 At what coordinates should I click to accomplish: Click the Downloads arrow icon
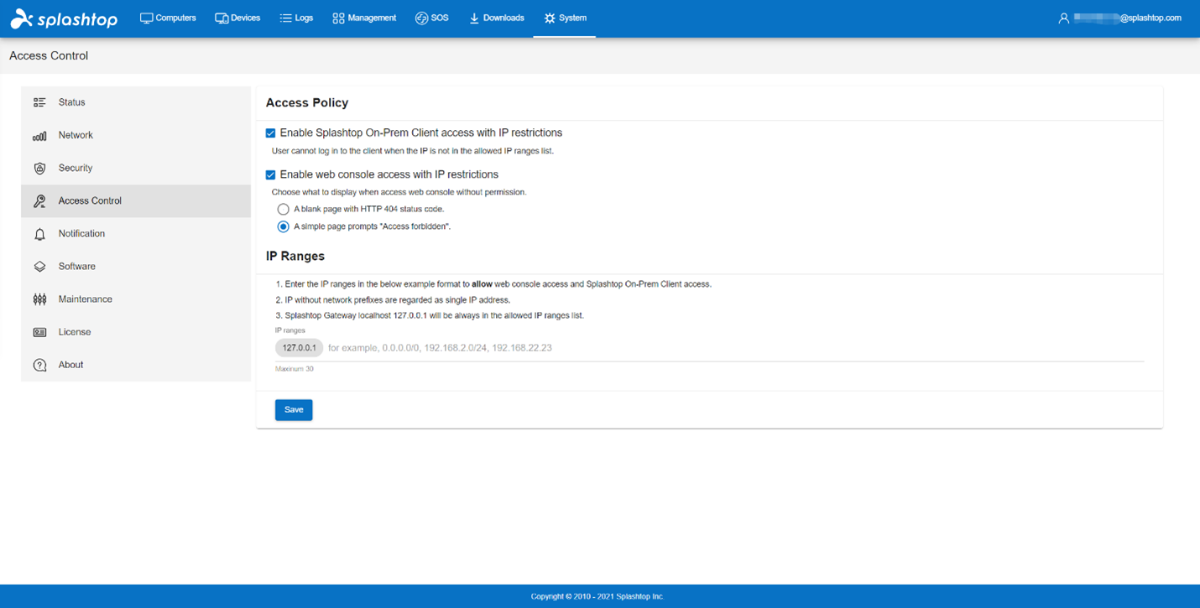pos(474,18)
